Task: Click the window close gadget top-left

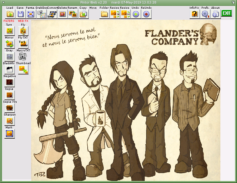Action: (3, 2)
